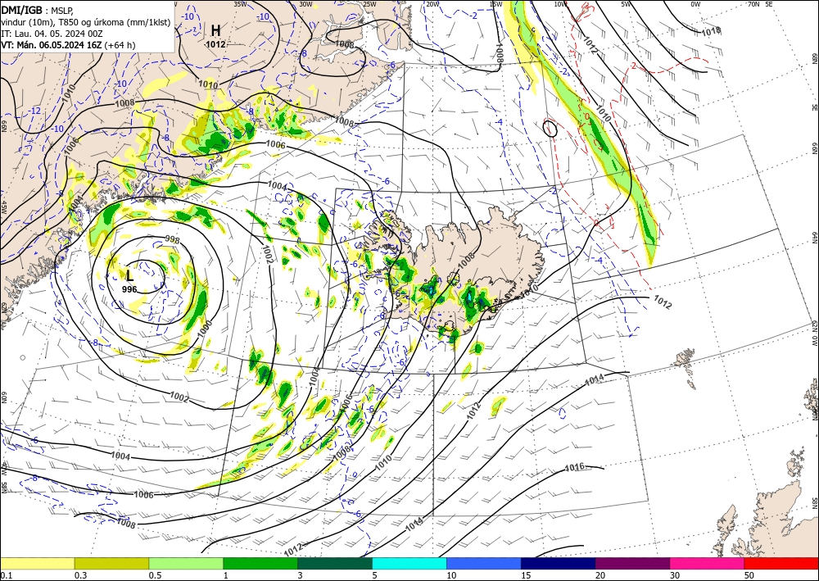Click the "998" isobar label
819x581 pixels.
172,240
